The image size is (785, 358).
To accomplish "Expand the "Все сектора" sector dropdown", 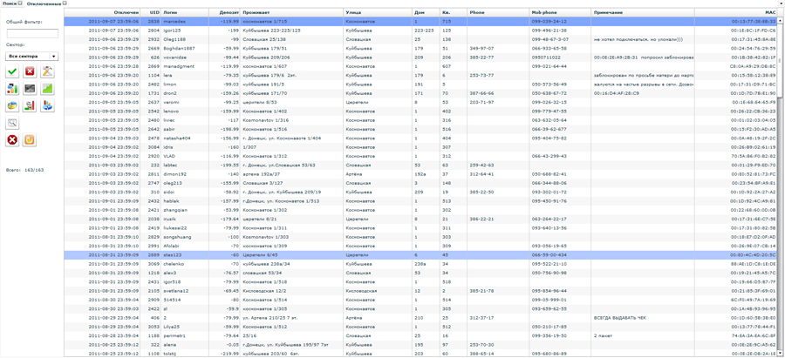I will click(x=32, y=56).
